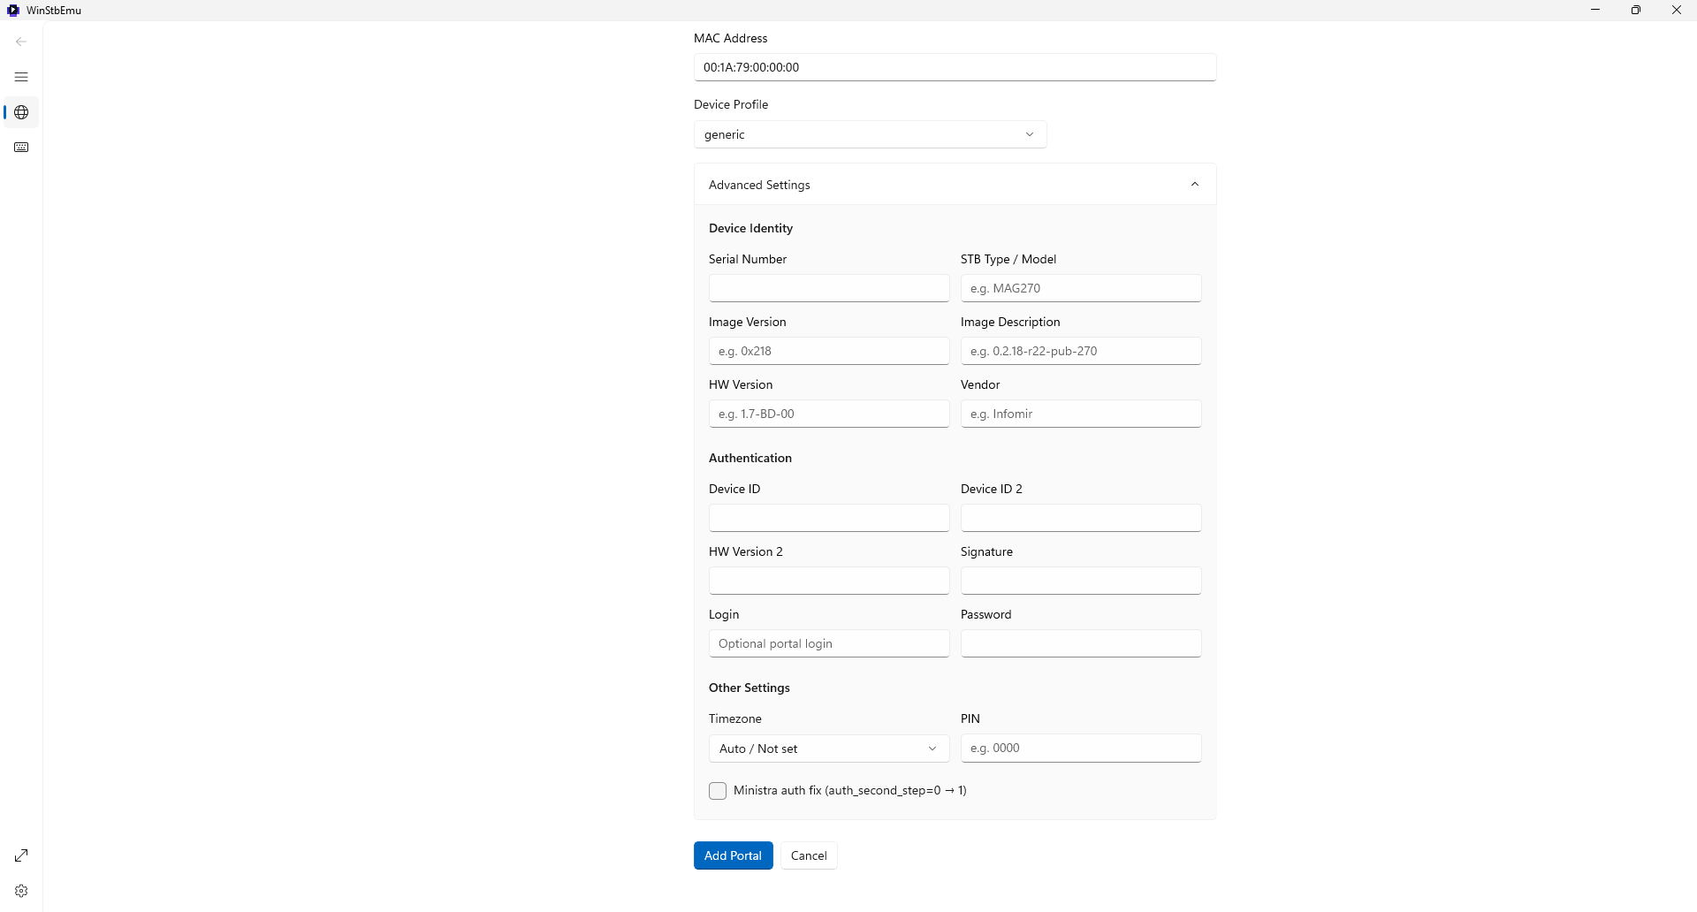Click the Image Description input field
The image size is (1697, 912).
coord(1081,351)
